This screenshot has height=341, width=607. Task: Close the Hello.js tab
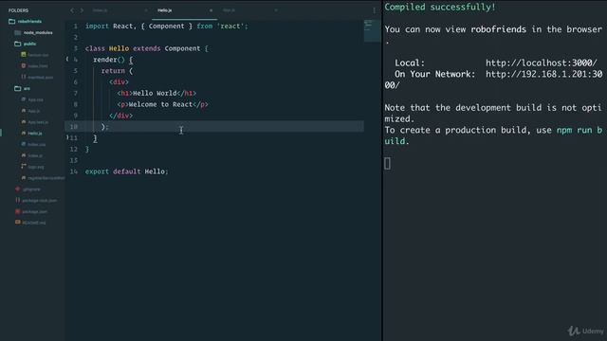211,10
